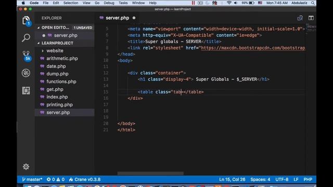Split the editor with the split icon
This screenshot has width=333, height=187.
tap(311, 18)
